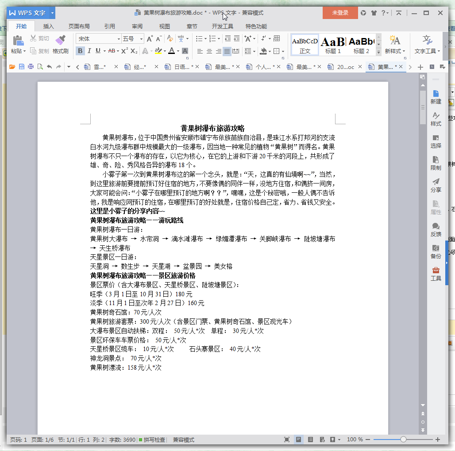The width and height of the screenshot is (455, 451).
Task: Expand the highlight color dropdown arrow
Action: 165,51
